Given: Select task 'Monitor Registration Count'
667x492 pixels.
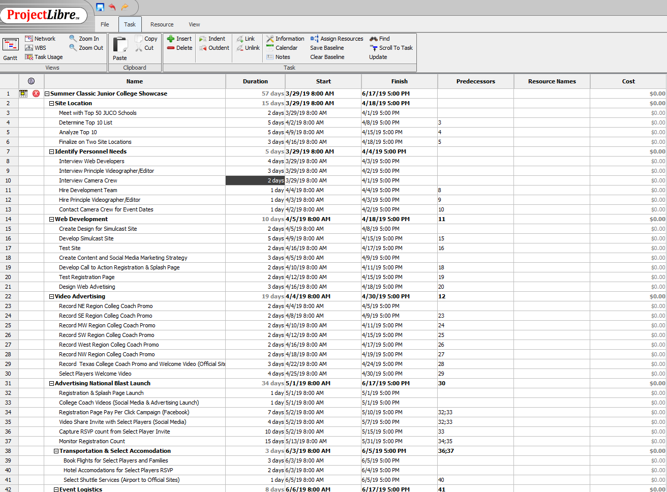Looking at the screenshot, I should click(92, 441).
